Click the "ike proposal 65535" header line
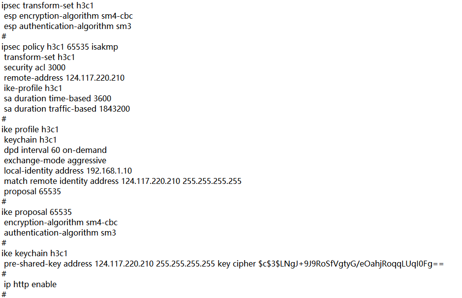 coord(36,212)
